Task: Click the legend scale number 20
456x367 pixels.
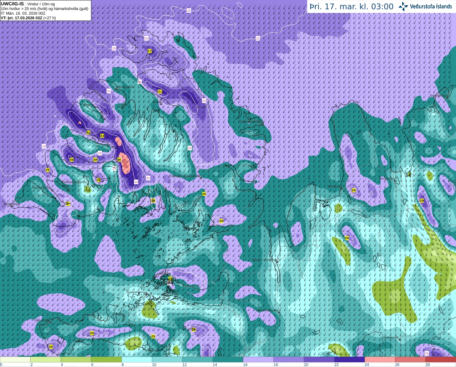Action: coord(306,365)
